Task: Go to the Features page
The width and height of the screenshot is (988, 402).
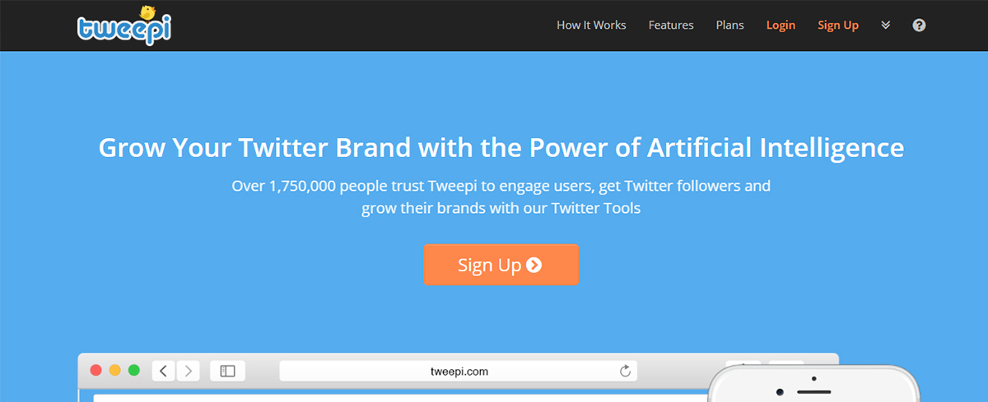Action: 671,25
